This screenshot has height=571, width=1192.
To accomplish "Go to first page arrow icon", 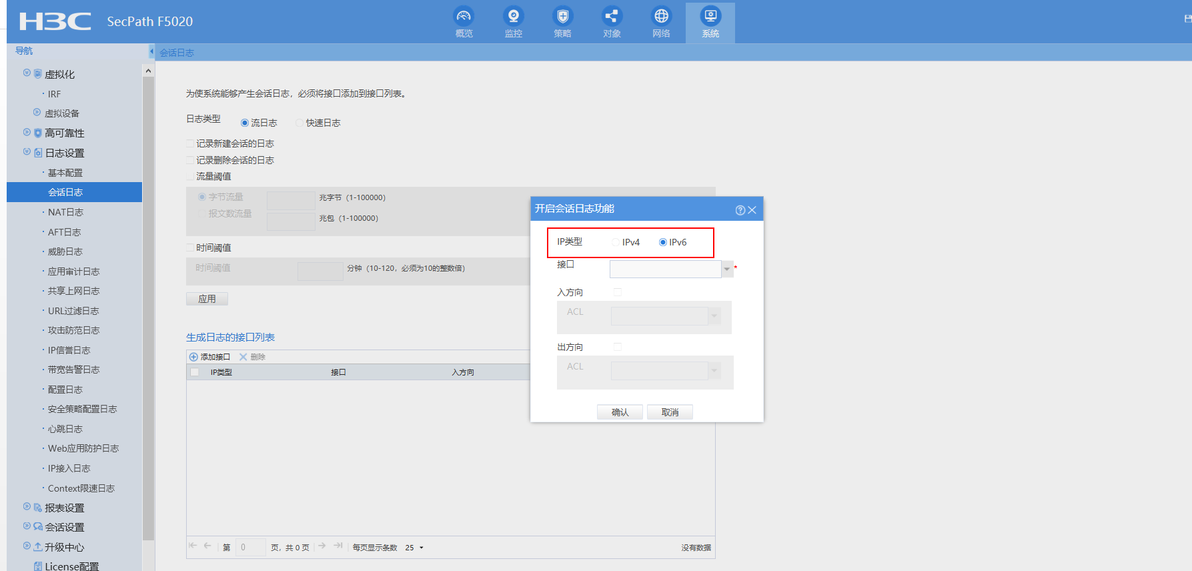I will (x=193, y=546).
